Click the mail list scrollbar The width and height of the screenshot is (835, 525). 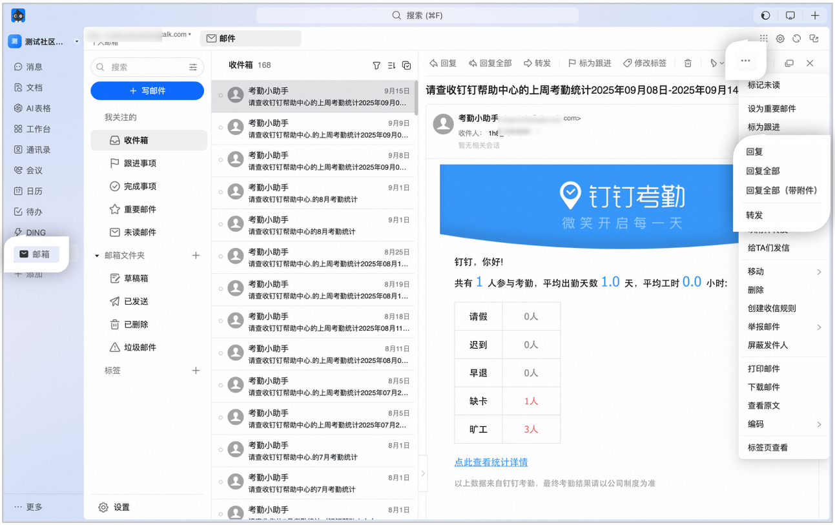(x=416, y=98)
